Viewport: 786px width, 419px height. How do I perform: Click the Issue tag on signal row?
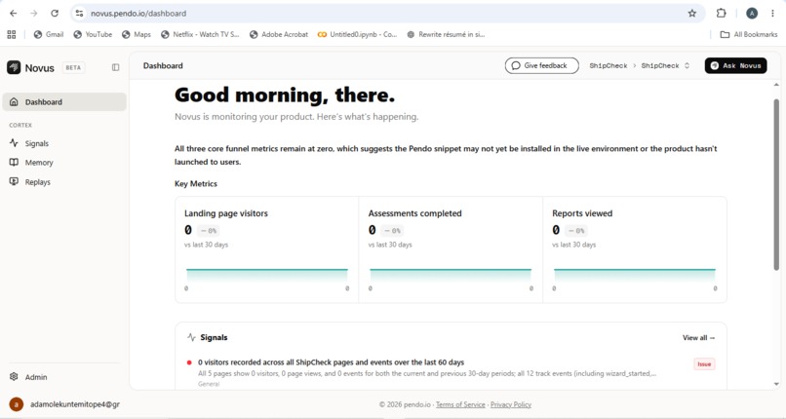click(x=704, y=364)
